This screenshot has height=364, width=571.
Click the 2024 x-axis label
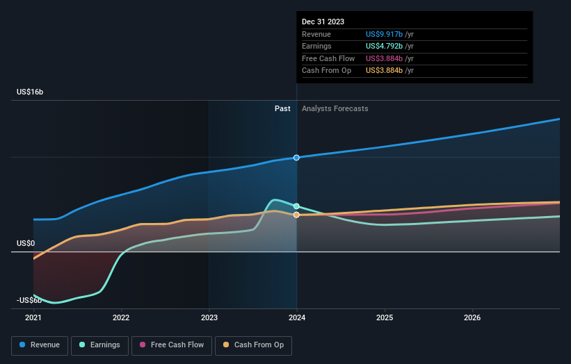pos(297,317)
